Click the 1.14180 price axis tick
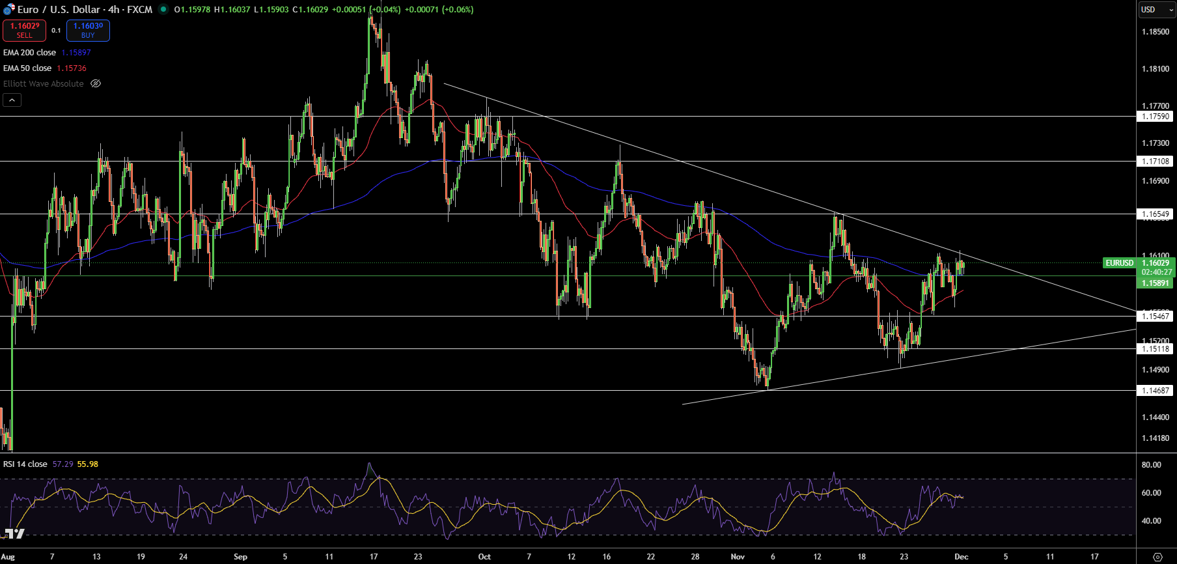1177x564 pixels. pyautogui.click(x=1156, y=438)
